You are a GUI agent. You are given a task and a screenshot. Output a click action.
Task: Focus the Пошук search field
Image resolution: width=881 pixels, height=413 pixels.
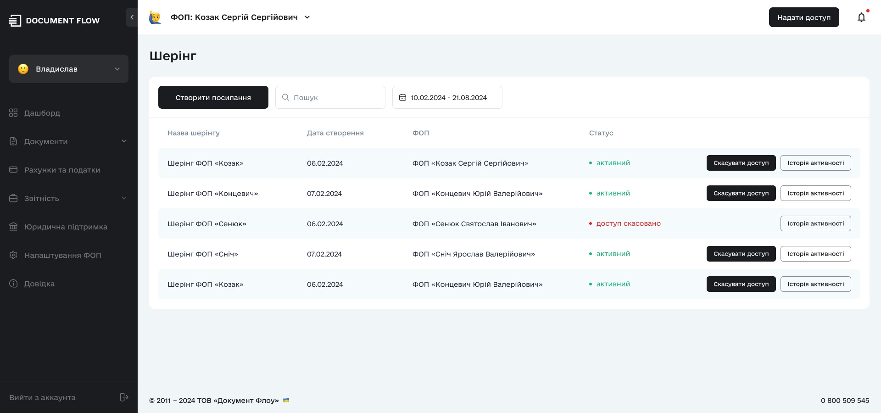coord(330,97)
